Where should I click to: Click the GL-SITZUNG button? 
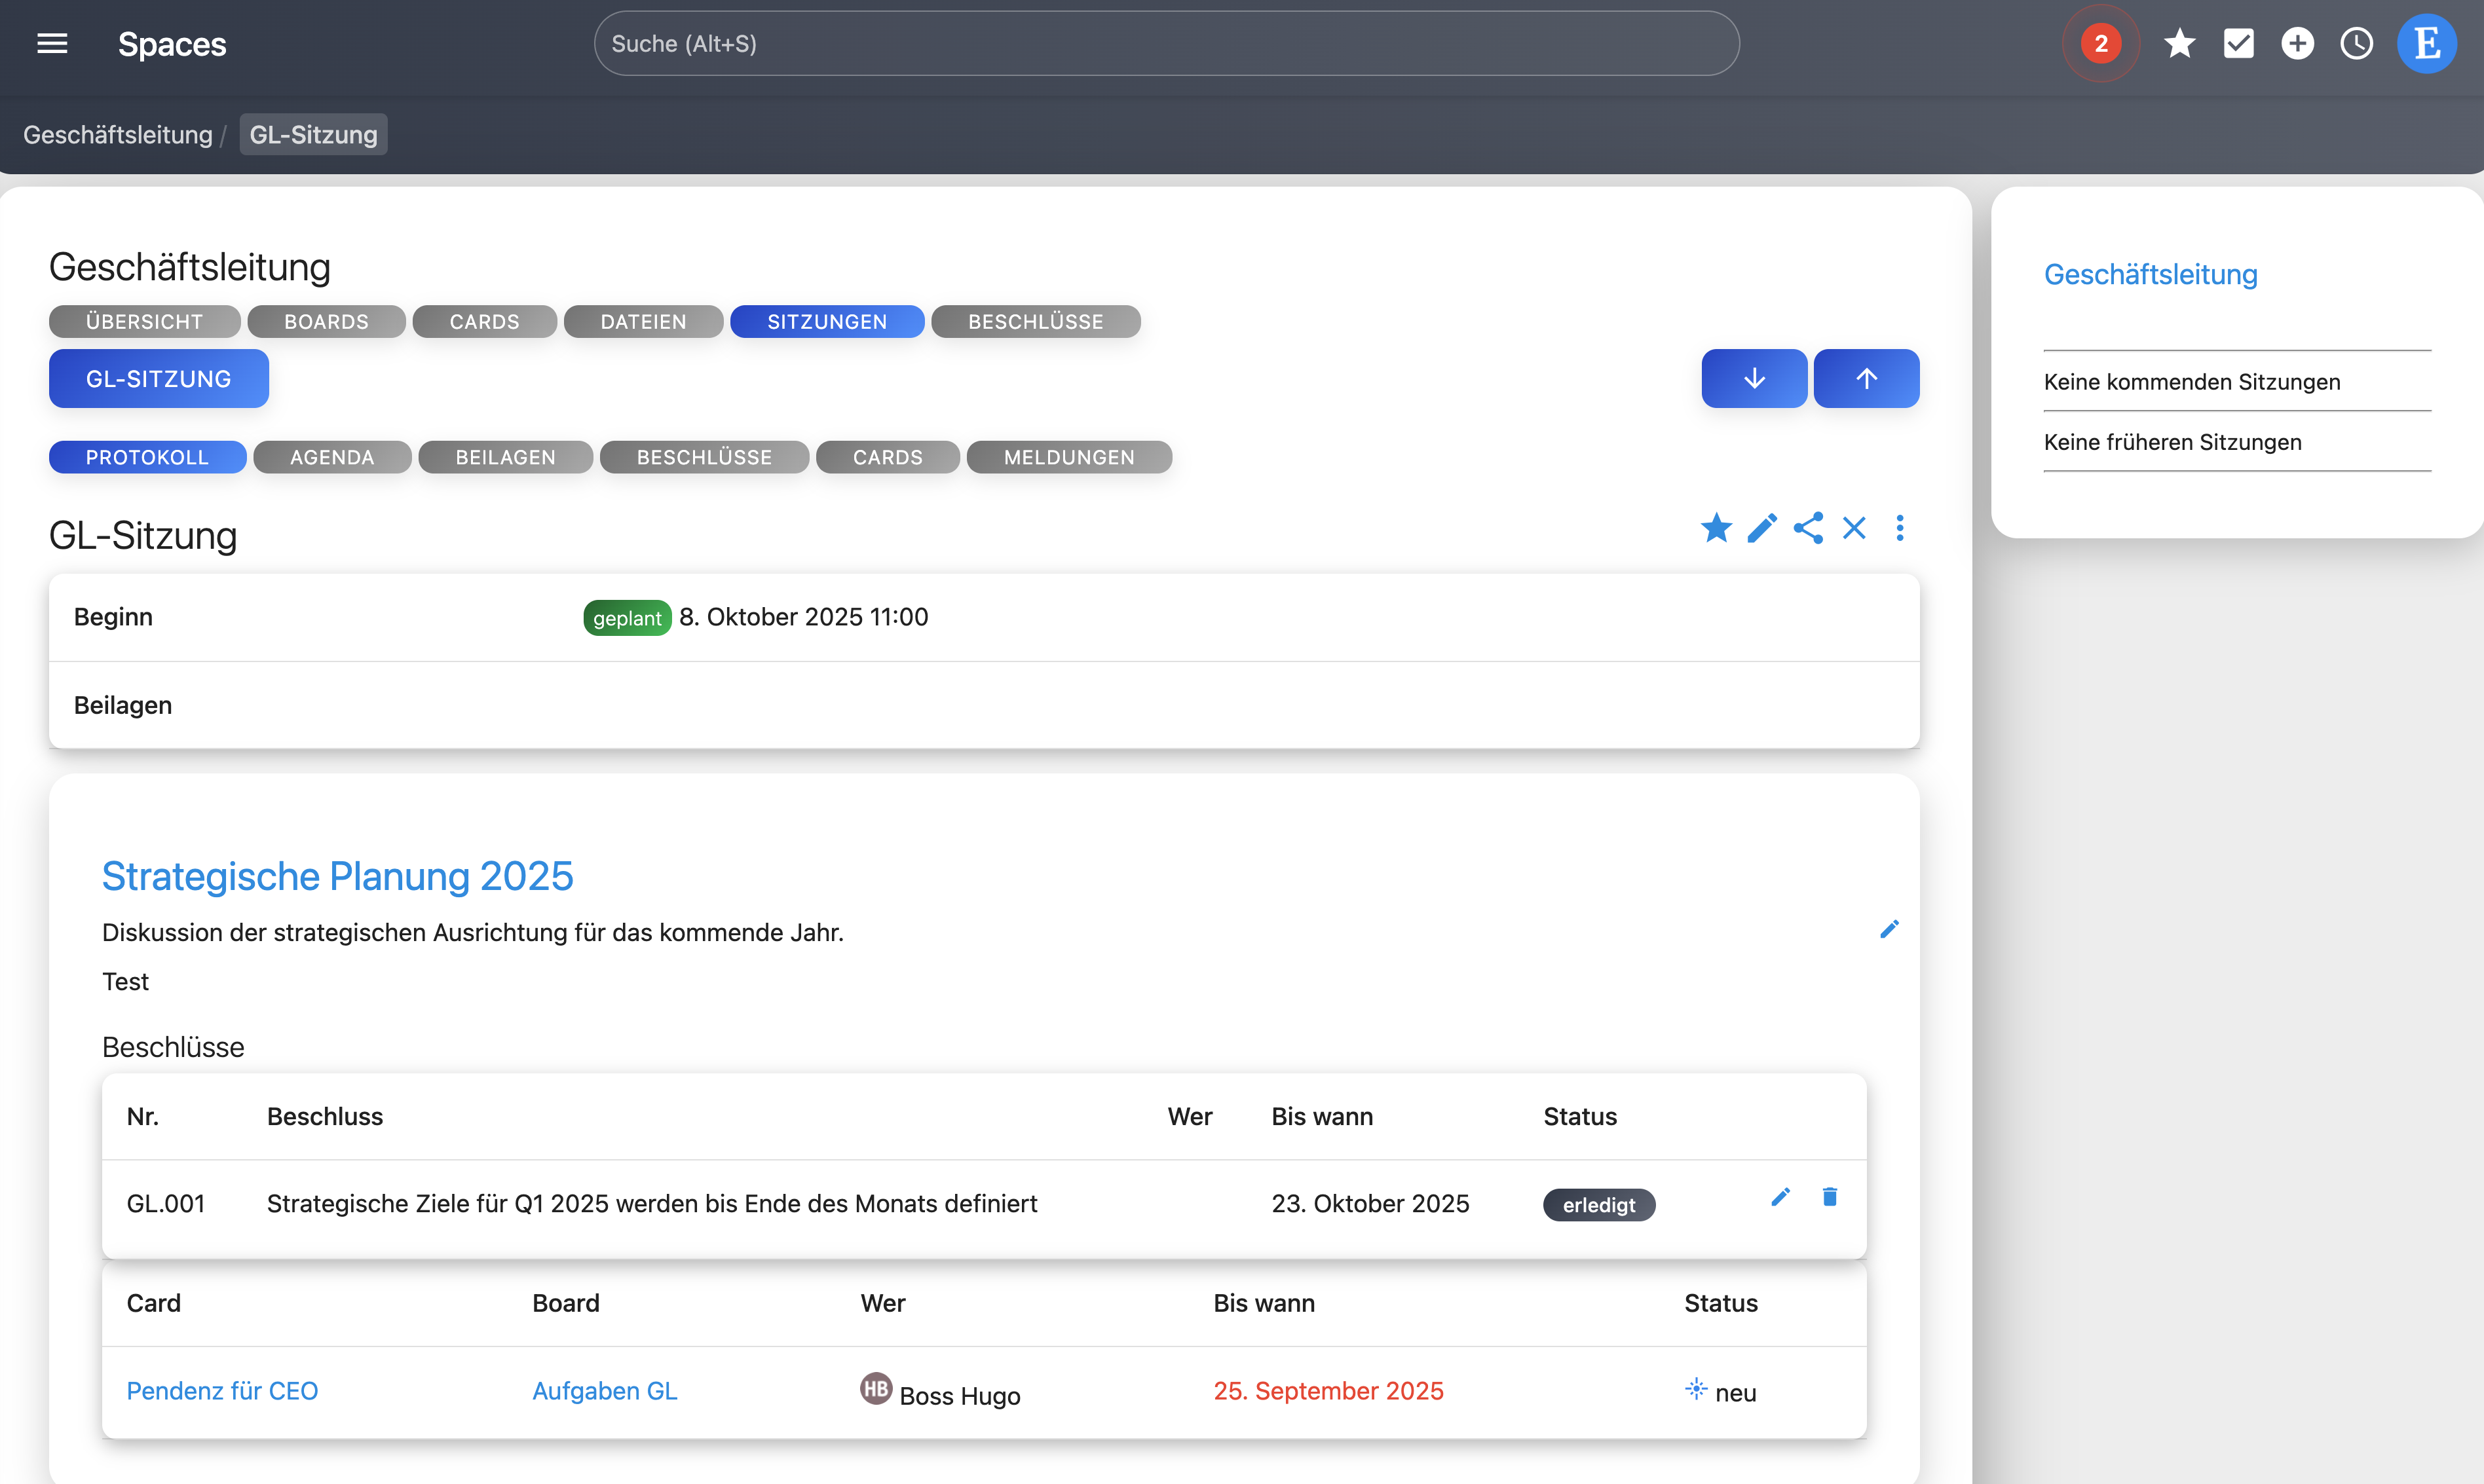pos(159,379)
